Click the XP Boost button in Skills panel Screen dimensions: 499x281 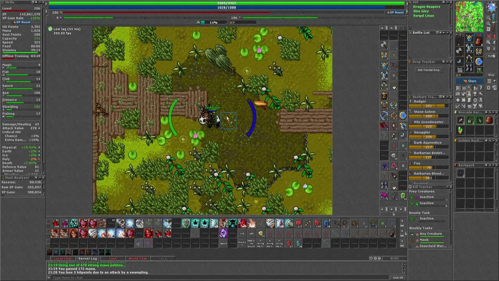tap(21, 22)
